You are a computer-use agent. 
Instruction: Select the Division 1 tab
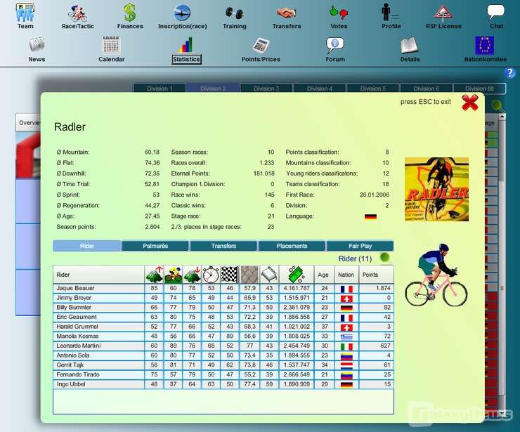[x=160, y=89]
